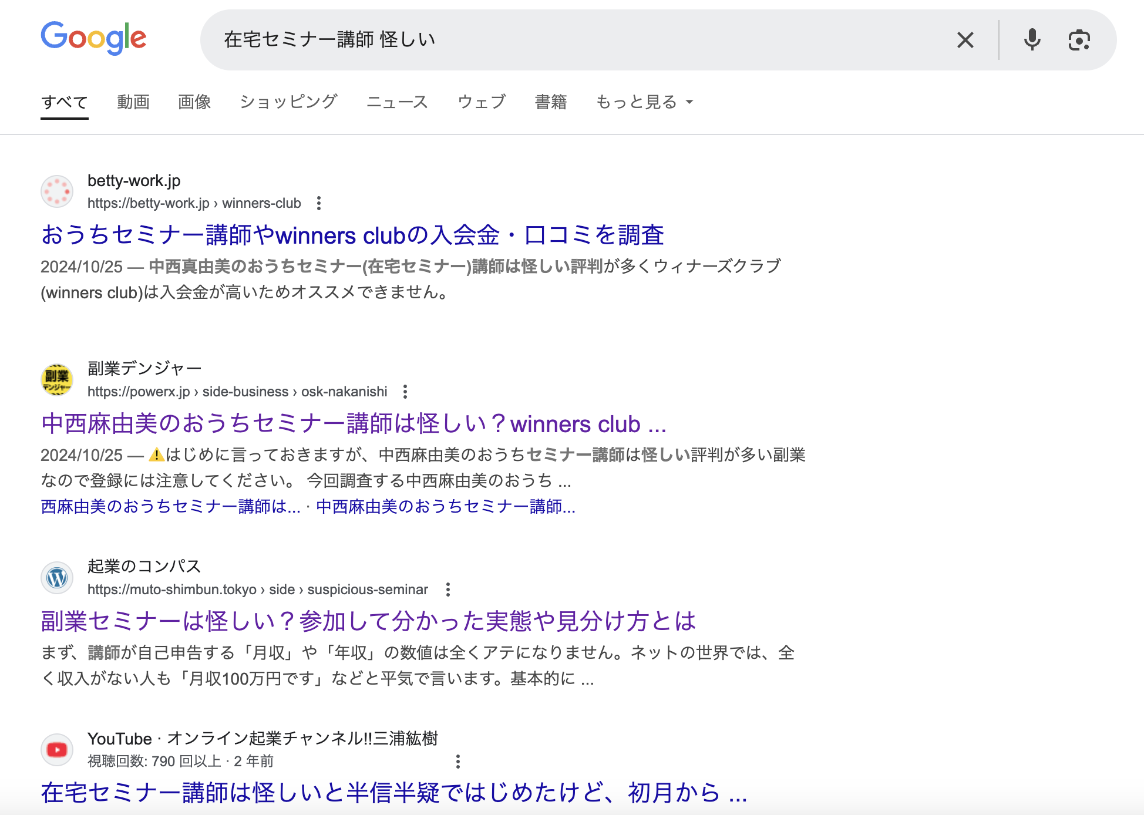This screenshot has width=1144, height=815.
Task: Open the ニュース tab
Action: point(397,102)
